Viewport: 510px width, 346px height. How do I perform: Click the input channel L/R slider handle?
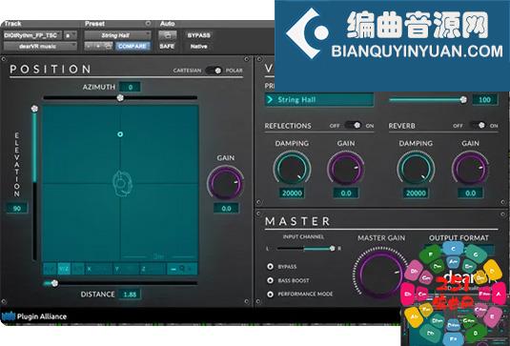(x=332, y=249)
